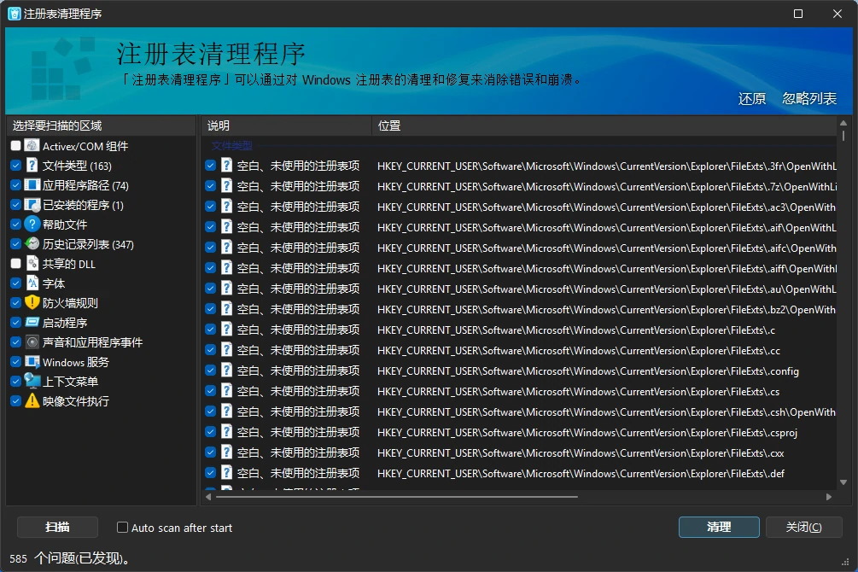Sort results by the 位置 column
This screenshot has width=858, height=572.
pos(389,125)
